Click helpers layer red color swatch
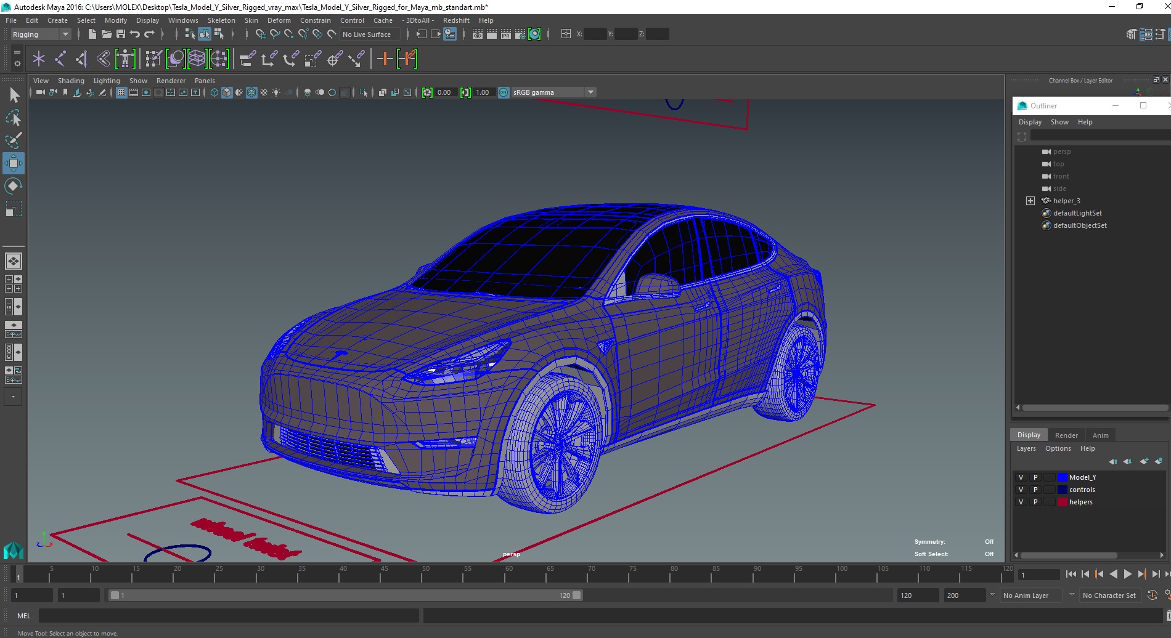 (1063, 502)
